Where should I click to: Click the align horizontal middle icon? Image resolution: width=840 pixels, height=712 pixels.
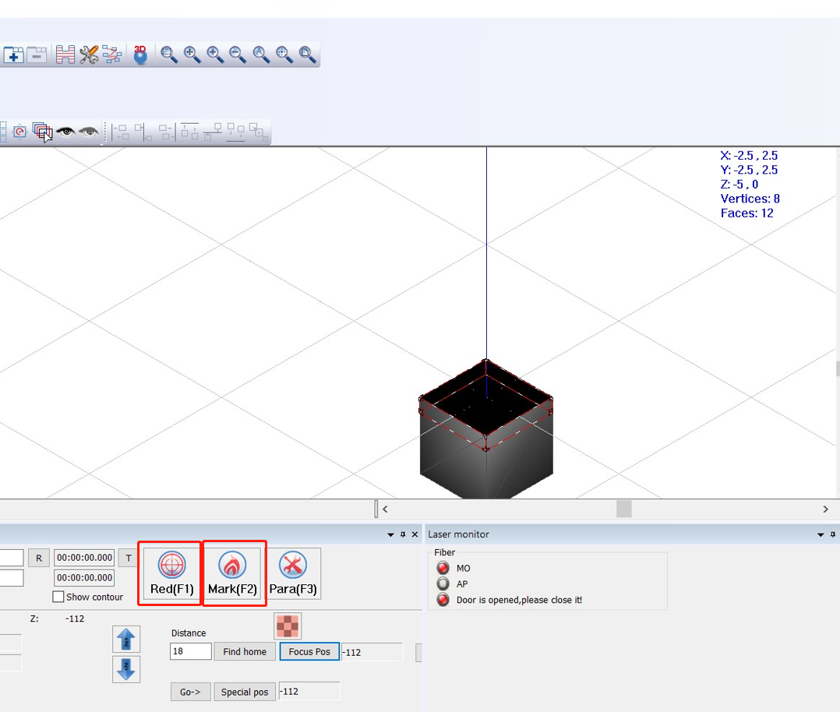point(213,132)
